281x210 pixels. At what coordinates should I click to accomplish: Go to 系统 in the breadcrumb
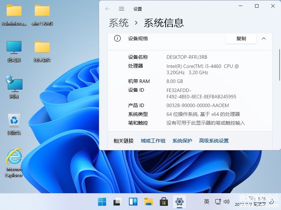click(x=119, y=23)
